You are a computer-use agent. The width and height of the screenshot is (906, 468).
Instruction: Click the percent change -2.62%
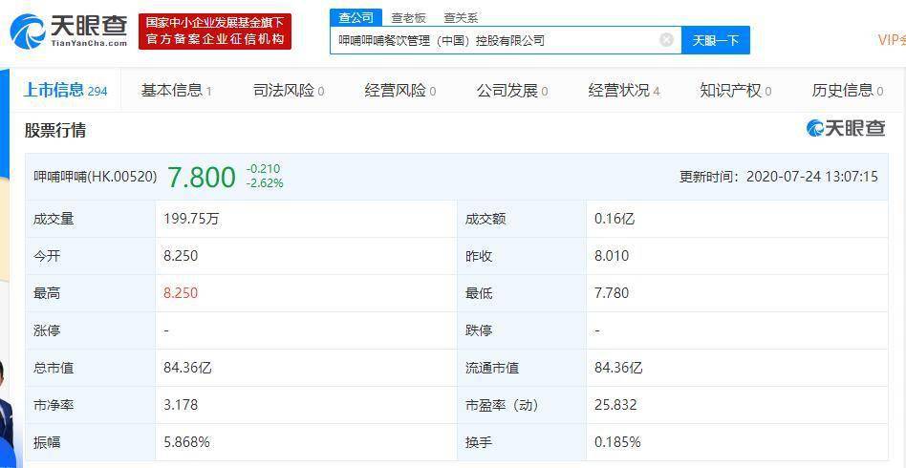[x=265, y=183]
